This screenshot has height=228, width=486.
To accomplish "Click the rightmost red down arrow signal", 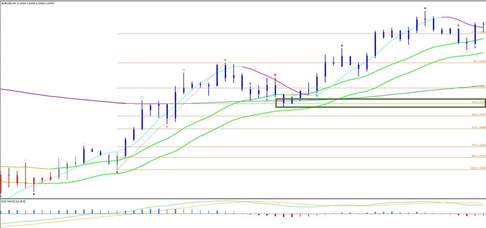I will [458, 26].
